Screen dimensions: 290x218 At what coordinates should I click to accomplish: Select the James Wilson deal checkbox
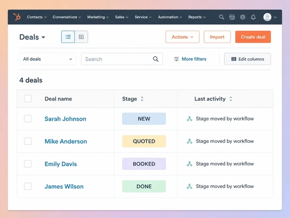coord(28,186)
